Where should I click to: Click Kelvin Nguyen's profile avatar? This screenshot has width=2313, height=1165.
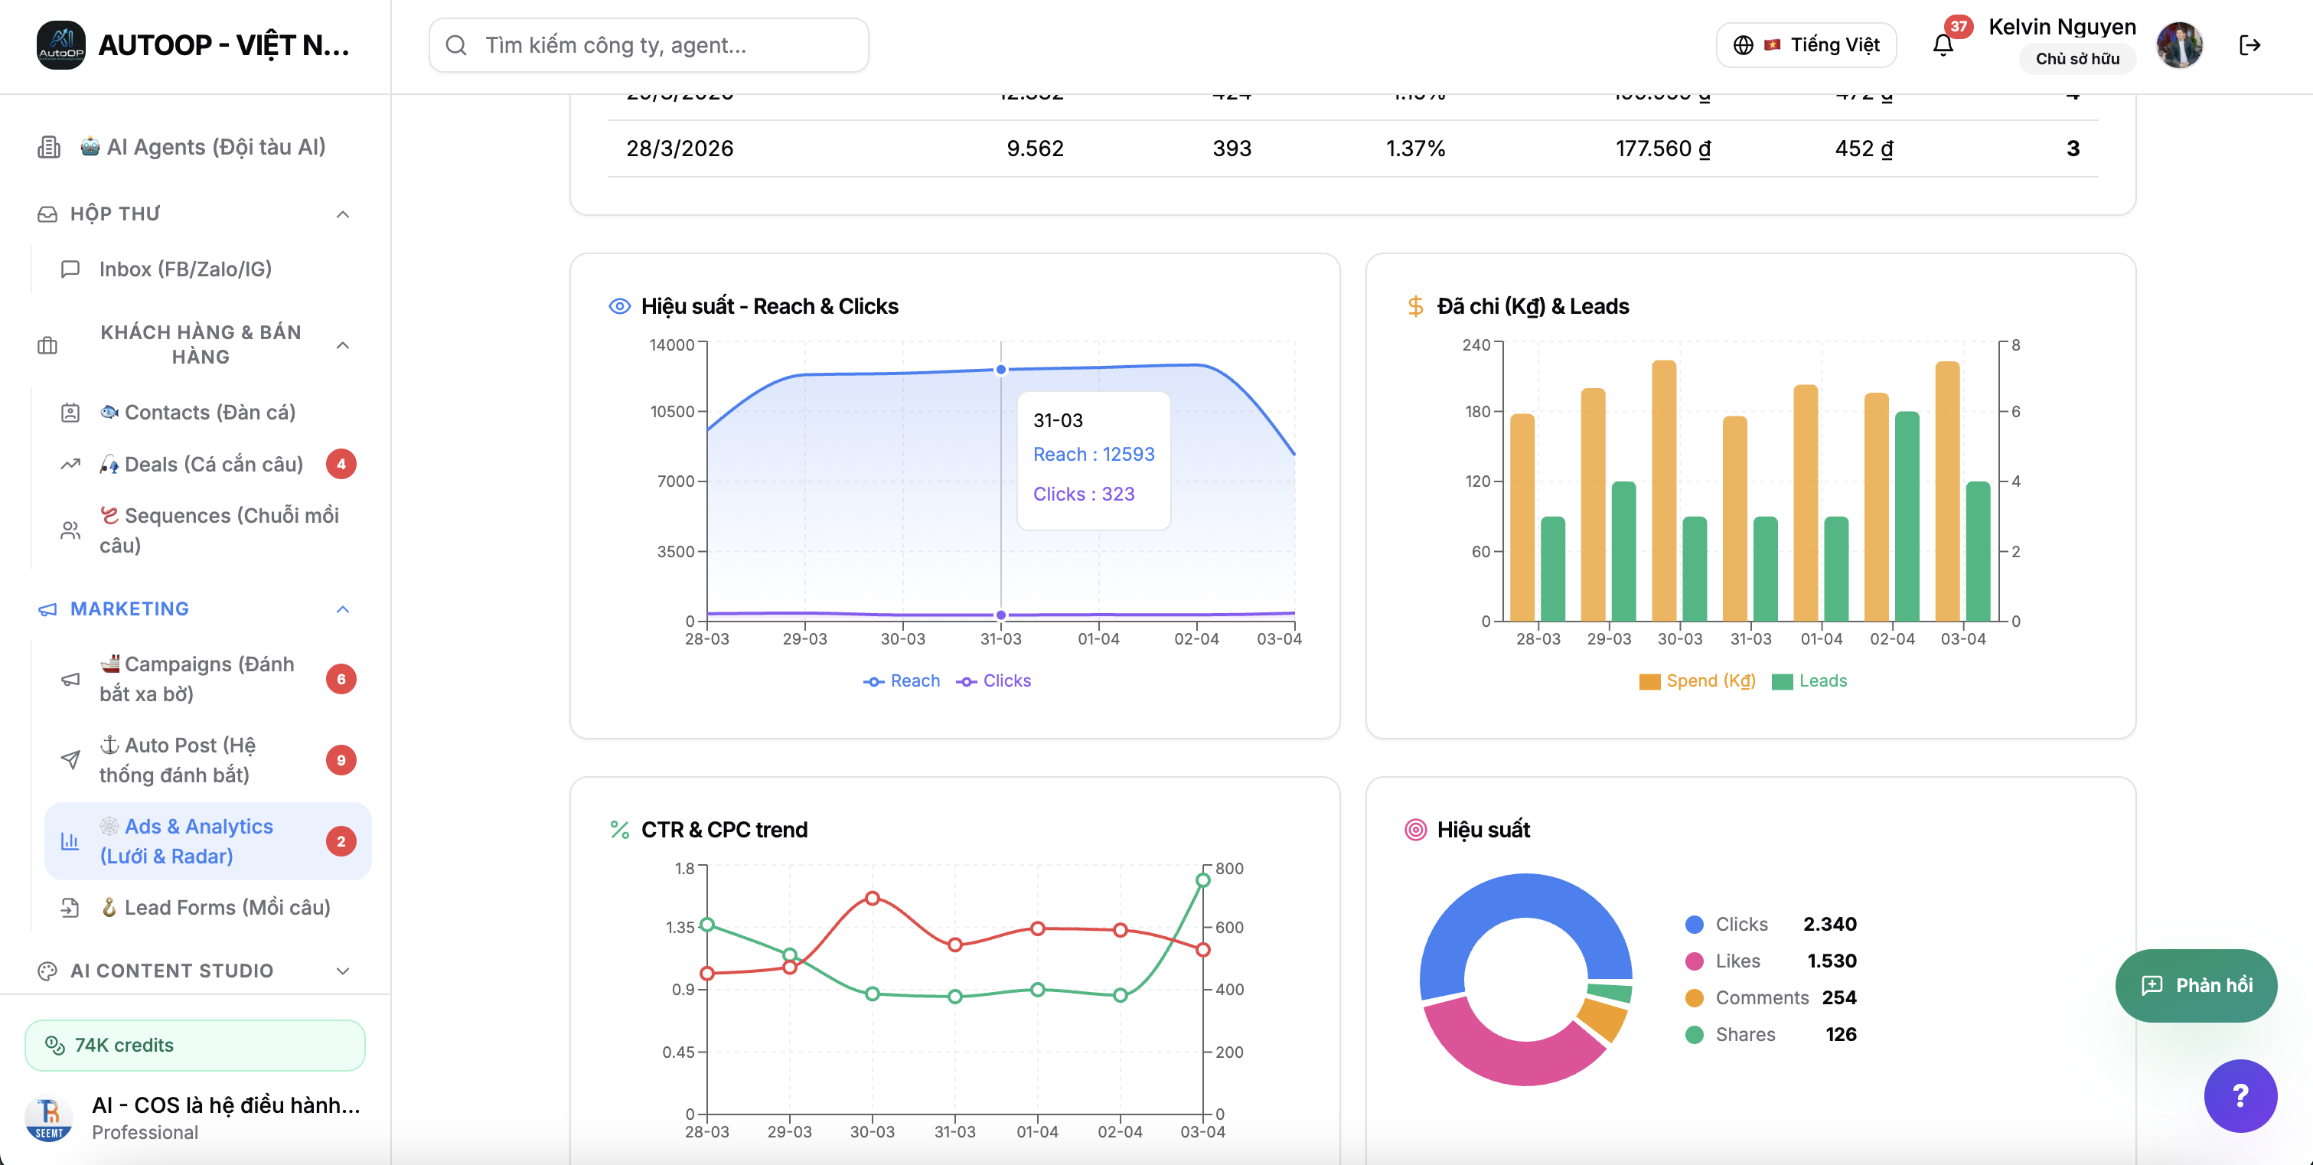tap(2178, 45)
